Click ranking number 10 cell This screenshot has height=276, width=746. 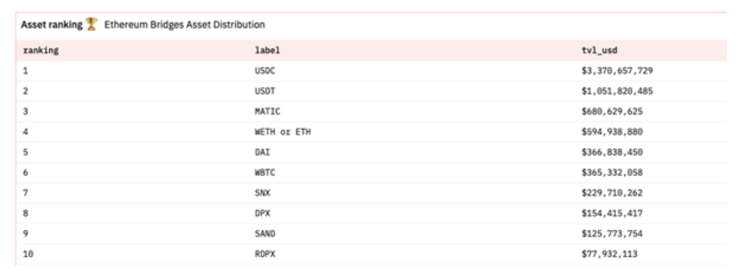(x=28, y=254)
